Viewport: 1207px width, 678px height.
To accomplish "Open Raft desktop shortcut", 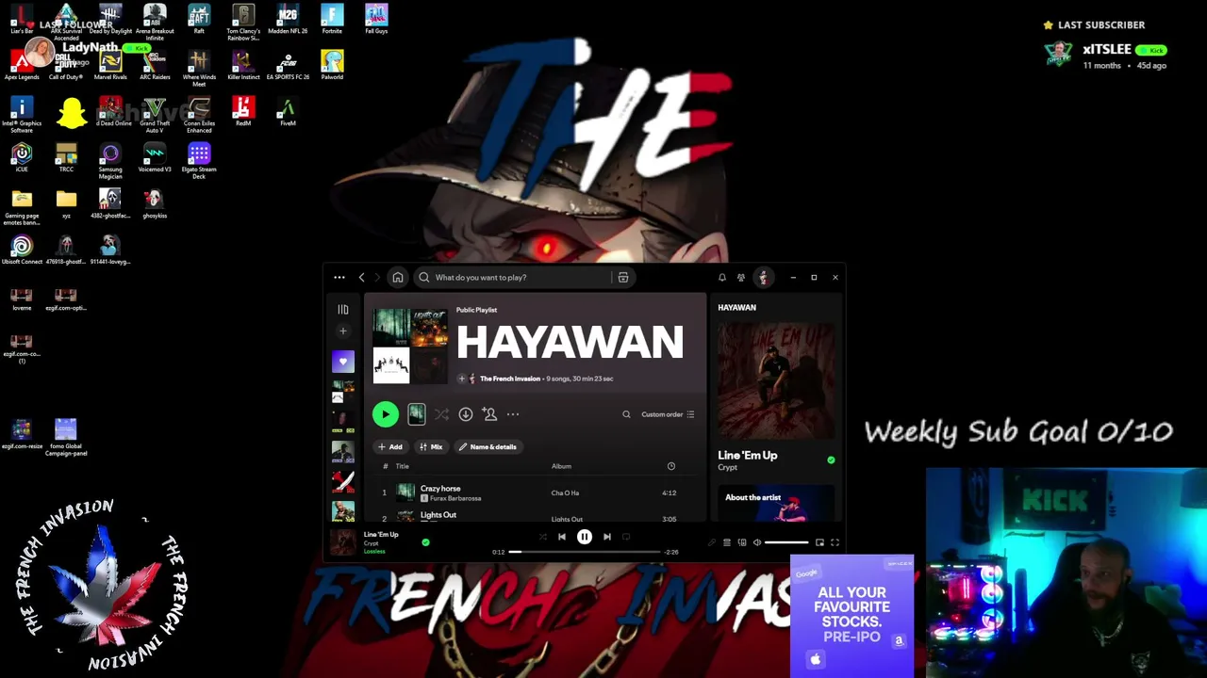I will pos(199,19).
